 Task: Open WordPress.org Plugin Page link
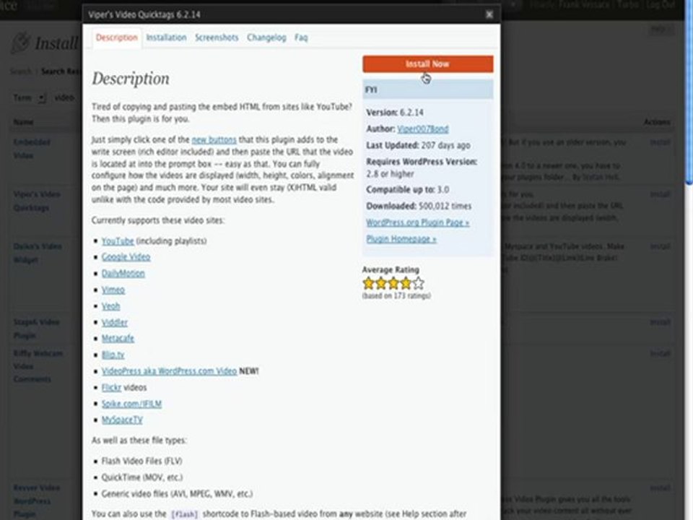(x=418, y=222)
